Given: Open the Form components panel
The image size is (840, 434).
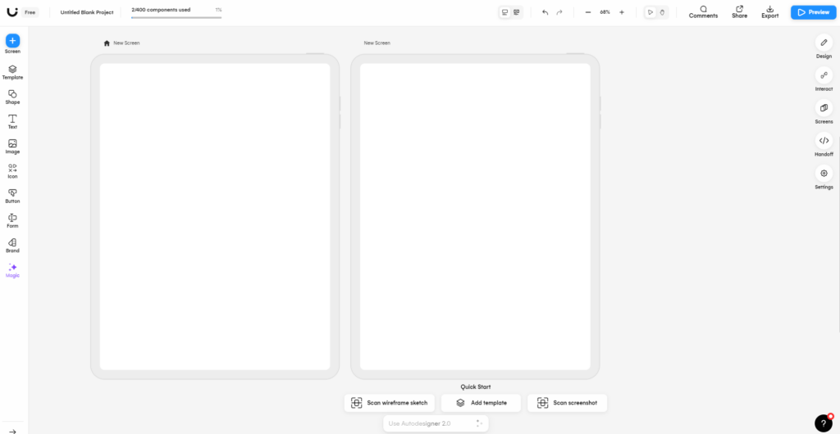Looking at the screenshot, I should click(x=12, y=220).
